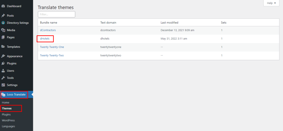Focus the Filter text field
The width and height of the screenshot is (283, 131).
coord(56,14)
